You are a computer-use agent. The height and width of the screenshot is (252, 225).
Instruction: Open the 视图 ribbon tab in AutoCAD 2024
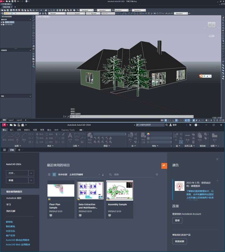(35, 130)
